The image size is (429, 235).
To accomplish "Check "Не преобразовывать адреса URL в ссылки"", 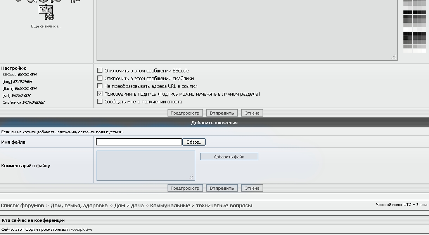I will click(100, 86).
